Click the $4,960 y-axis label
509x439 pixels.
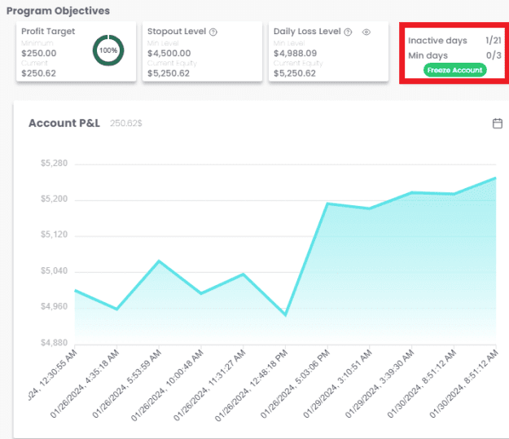tap(54, 306)
